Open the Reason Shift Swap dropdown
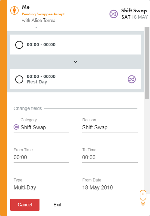The width and height of the screenshot is (150, 216). pyautogui.click(x=110, y=127)
